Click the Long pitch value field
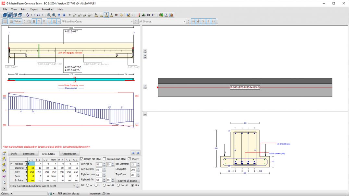 click(132, 170)
